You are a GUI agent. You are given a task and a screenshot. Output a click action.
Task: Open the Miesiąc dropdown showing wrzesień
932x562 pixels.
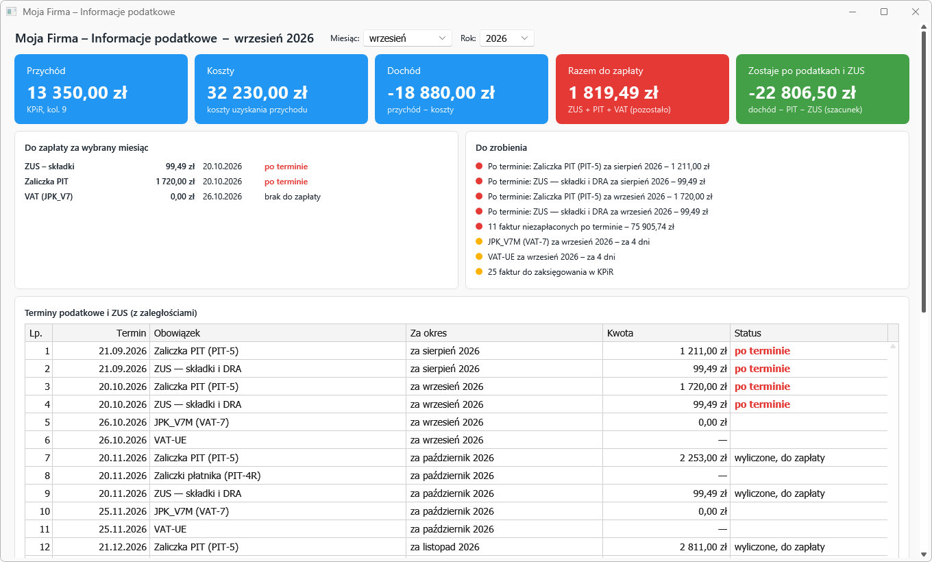[x=408, y=38]
